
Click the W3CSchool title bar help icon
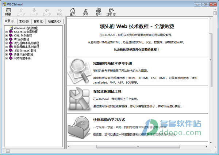tap(4, 4)
